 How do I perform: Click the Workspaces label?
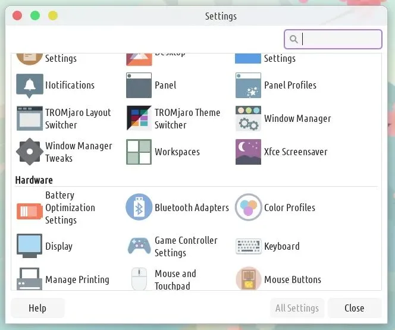pyautogui.click(x=177, y=152)
